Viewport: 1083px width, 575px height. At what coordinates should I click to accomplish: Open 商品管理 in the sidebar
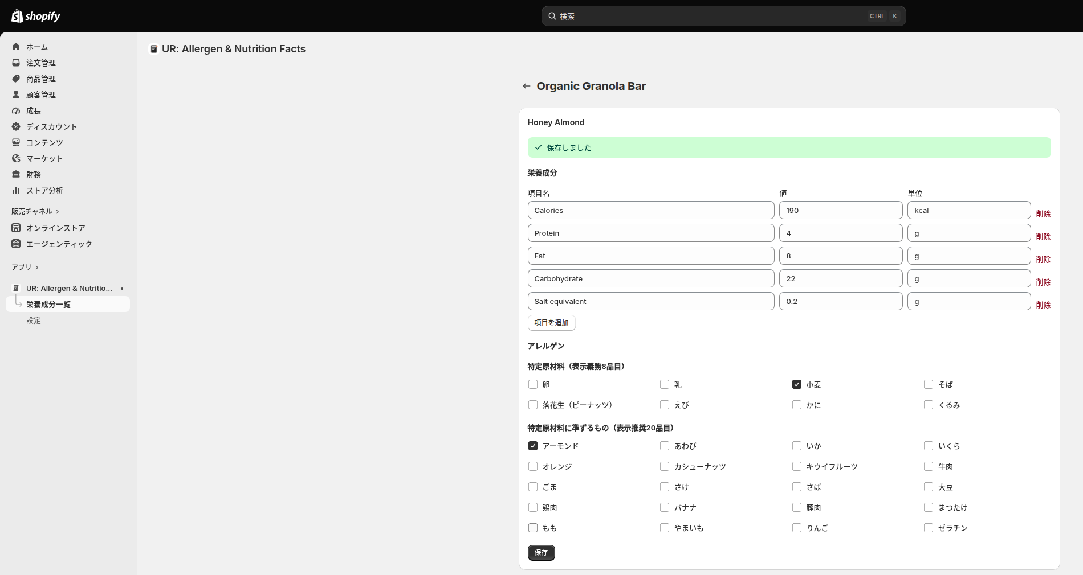click(68, 79)
